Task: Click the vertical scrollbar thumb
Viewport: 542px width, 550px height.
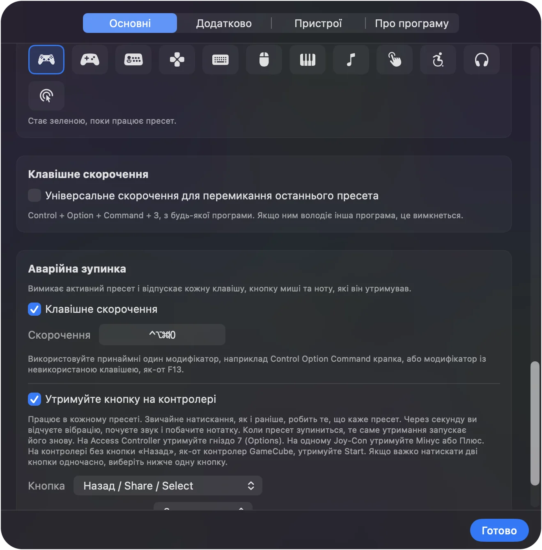Action: [535, 423]
